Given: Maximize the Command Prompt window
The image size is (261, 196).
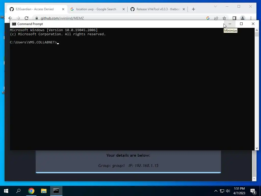Looking at the screenshot, I should pyautogui.click(x=241, y=24).
